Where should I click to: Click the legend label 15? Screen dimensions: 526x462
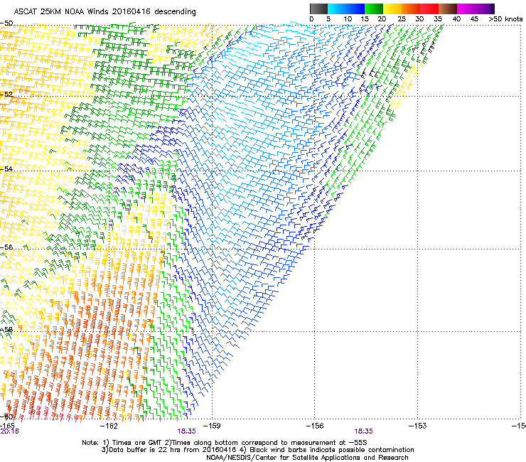365,18
